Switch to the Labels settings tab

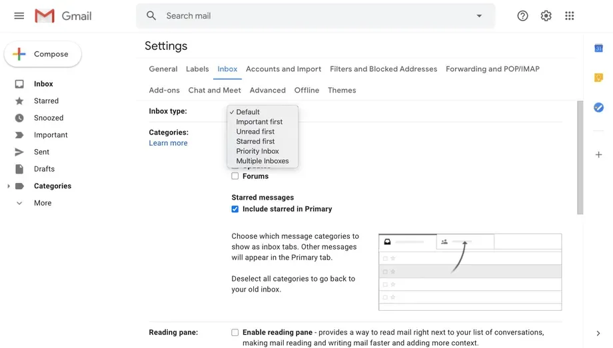(197, 69)
